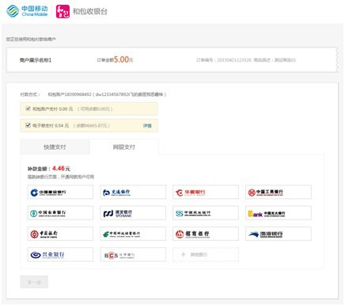Screen dimensions: 345x306
Task: Select China Merchants Bank (招商银行) option
Action: coord(206,234)
